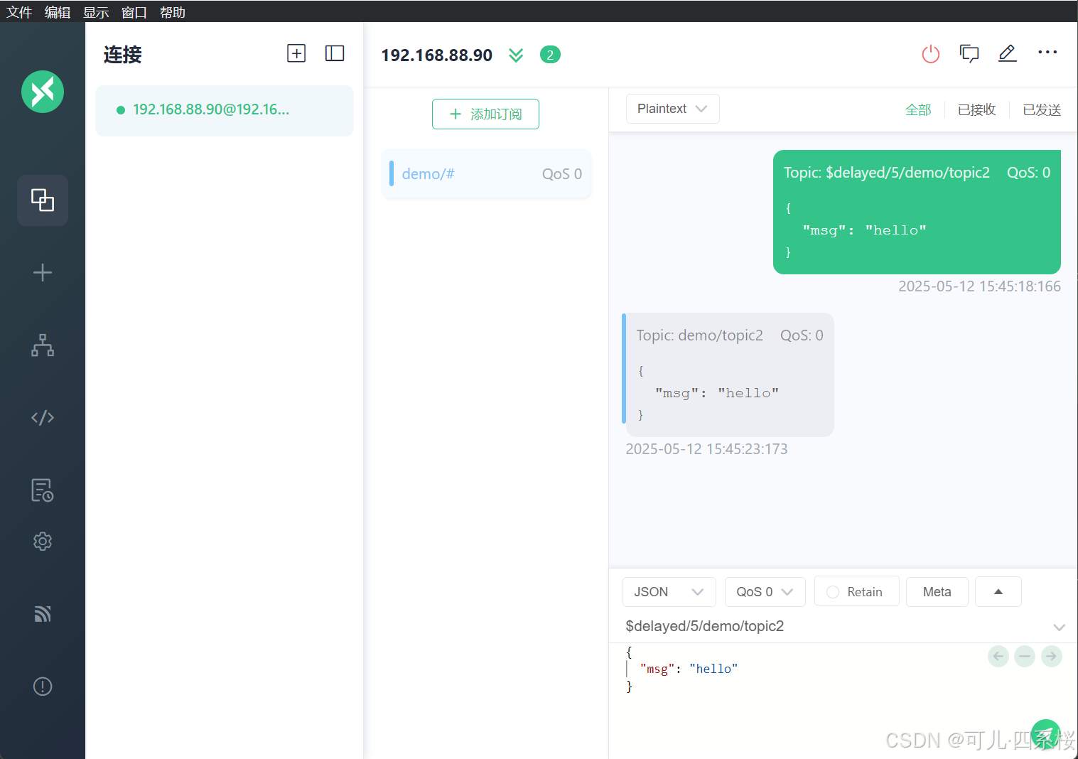Open the three-dots more menu
This screenshot has width=1078, height=759.
(1047, 52)
